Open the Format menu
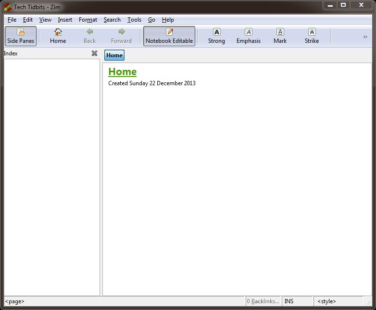 point(88,20)
